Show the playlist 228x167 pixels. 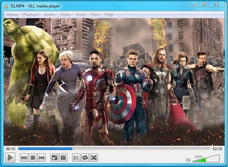click(x=76, y=158)
